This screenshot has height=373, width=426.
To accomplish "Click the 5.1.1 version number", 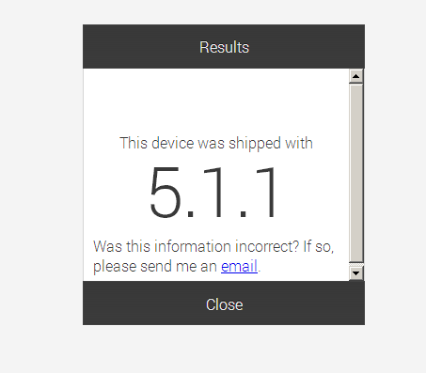I will point(213,192).
